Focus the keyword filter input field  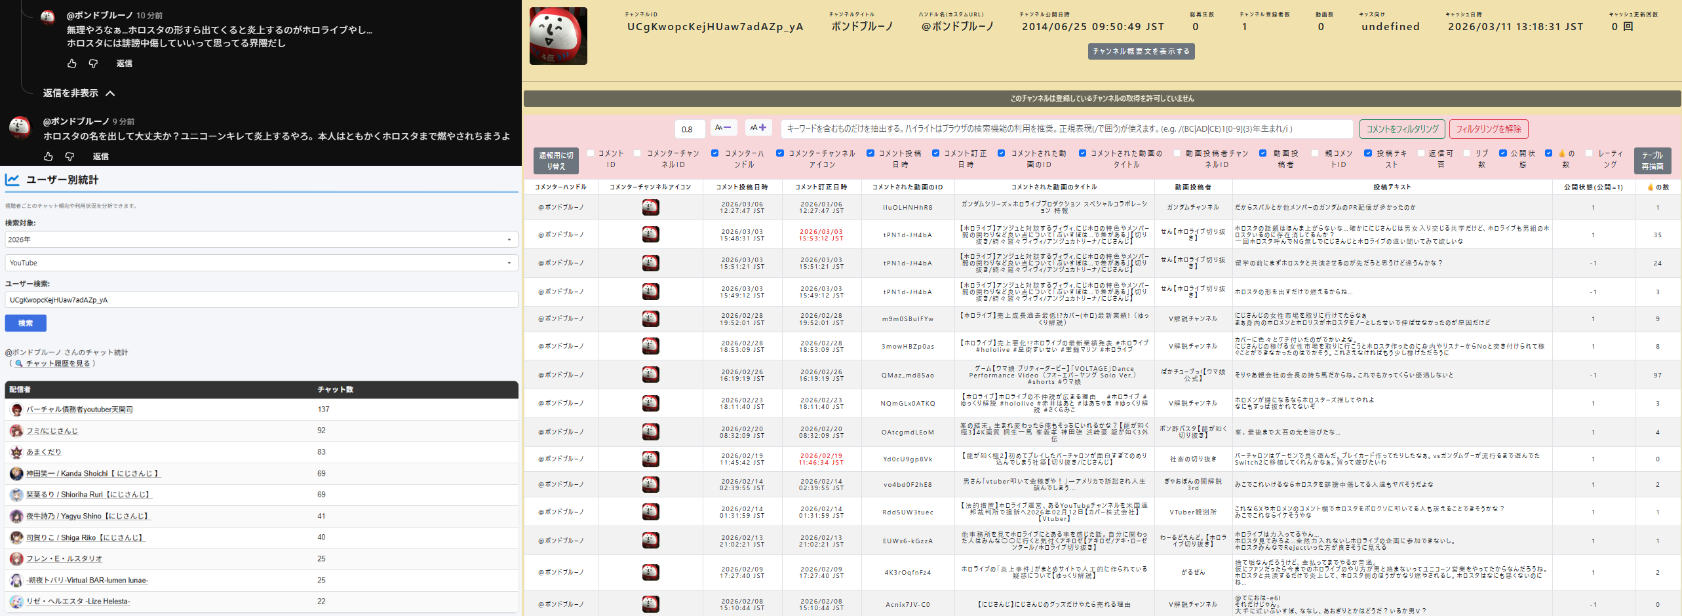click(x=1066, y=129)
